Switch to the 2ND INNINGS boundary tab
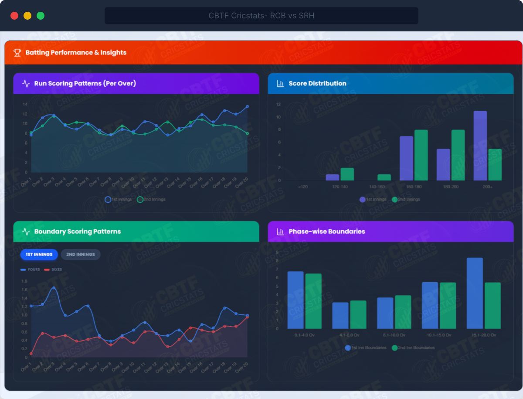The image size is (523, 399). point(81,255)
